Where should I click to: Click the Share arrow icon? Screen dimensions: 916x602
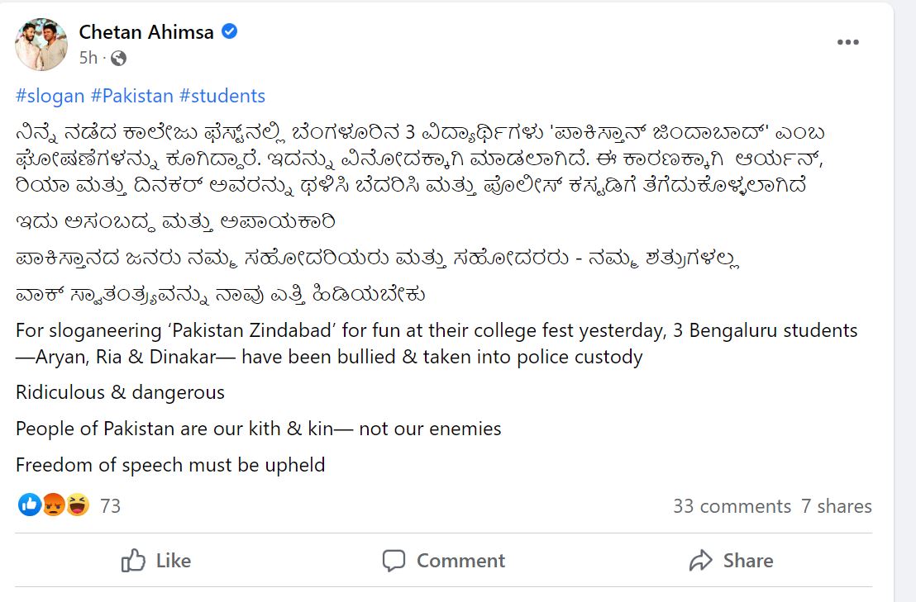pyautogui.click(x=703, y=560)
